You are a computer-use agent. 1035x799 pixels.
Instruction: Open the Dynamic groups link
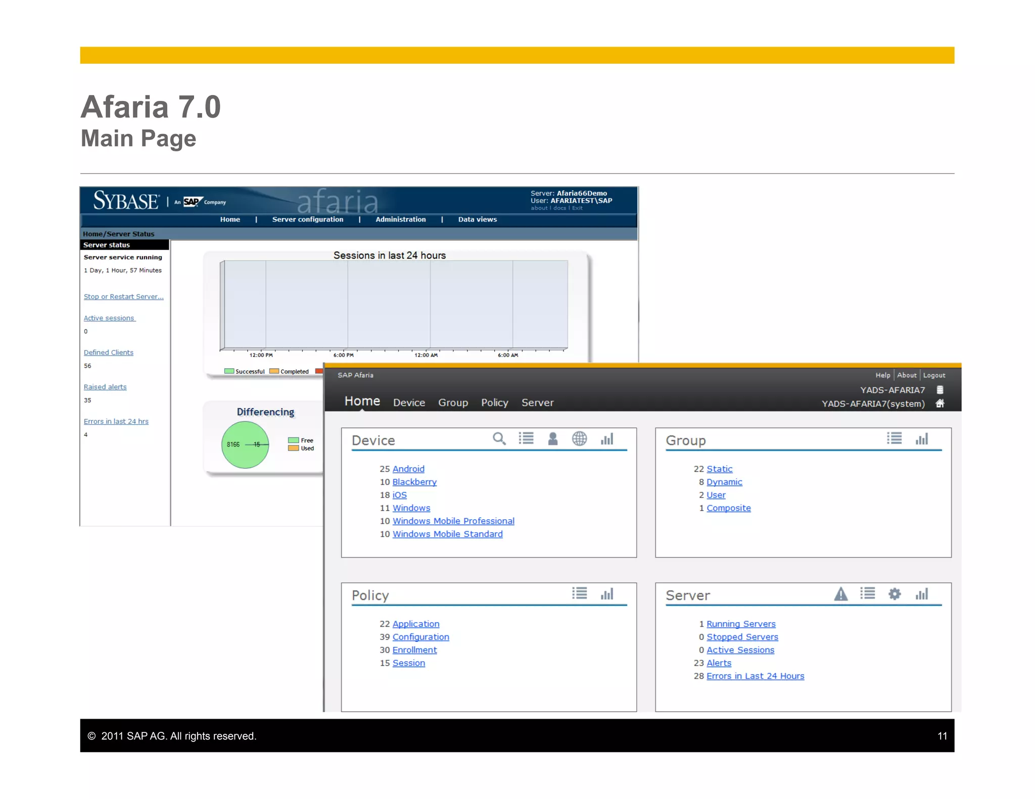[x=724, y=482]
